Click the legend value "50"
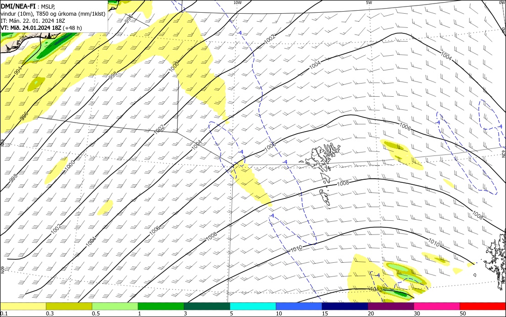The height and width of the screenshot is (317, 506). point(463,313)
